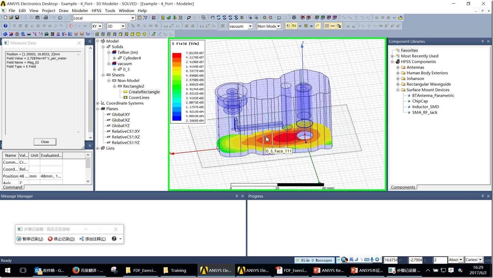Open Task View on the taskbar
The image size is (493, 278).
click(23, 270)
